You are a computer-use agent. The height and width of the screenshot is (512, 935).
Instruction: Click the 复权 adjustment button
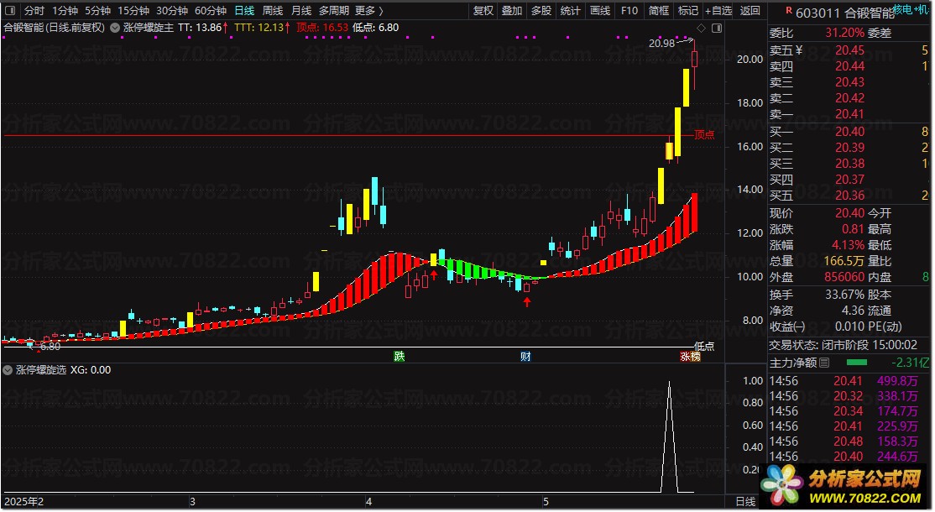point(483,11)
